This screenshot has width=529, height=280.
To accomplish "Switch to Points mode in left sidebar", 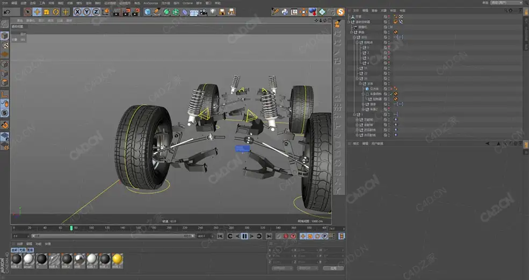I will tap(5, 64).
